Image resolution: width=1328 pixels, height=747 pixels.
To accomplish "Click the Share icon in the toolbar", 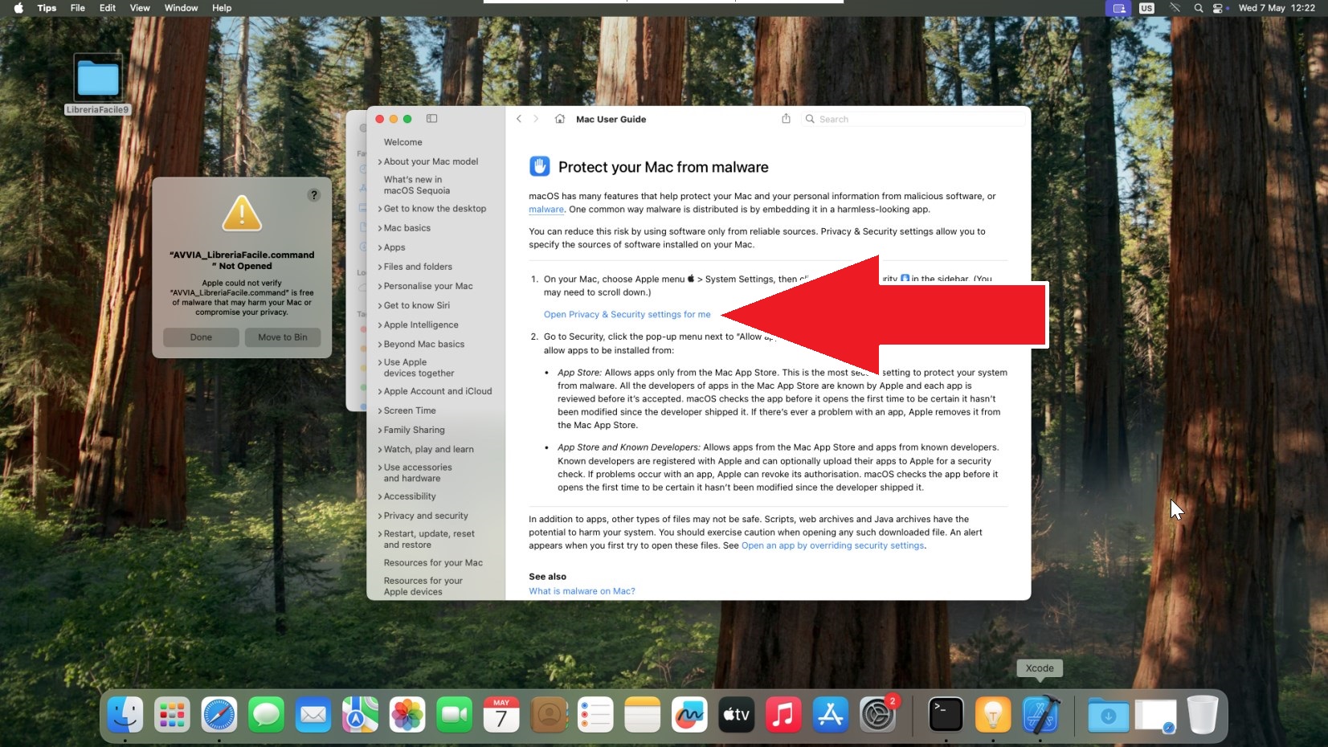I will pyautogui.click(x=786, y=119).
